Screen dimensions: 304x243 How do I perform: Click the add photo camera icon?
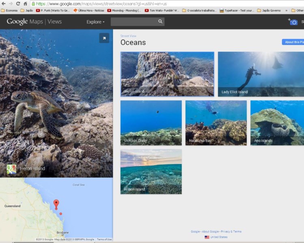(x=293, y=22)
